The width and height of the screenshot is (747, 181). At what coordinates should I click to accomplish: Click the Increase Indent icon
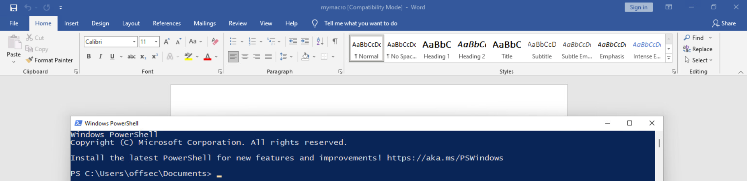[305, 42]
